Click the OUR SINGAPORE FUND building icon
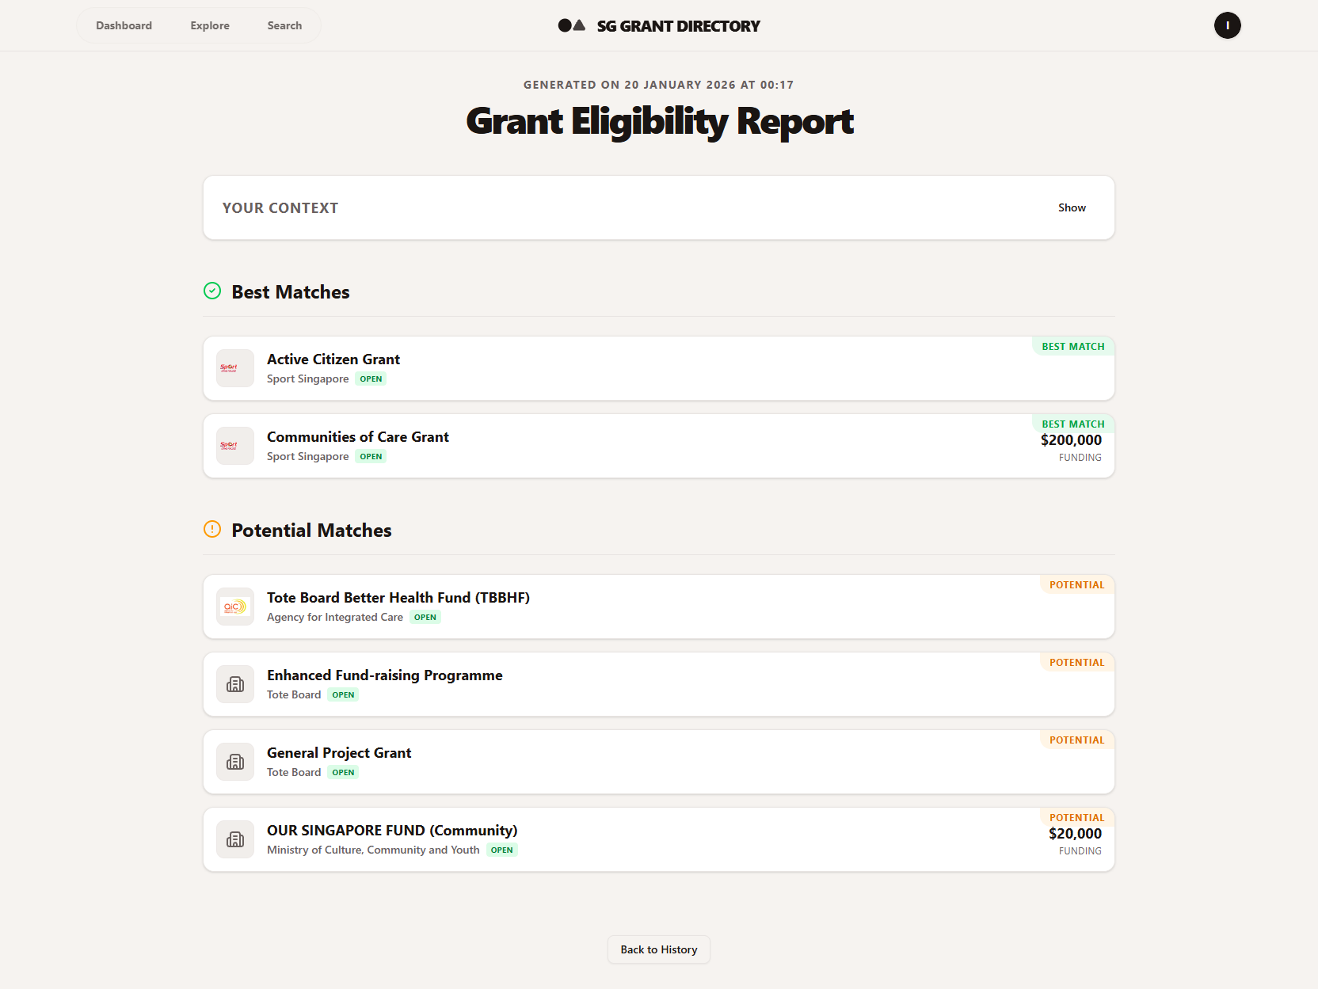This screenshot has height=989, width=1318. coord(235,839)
